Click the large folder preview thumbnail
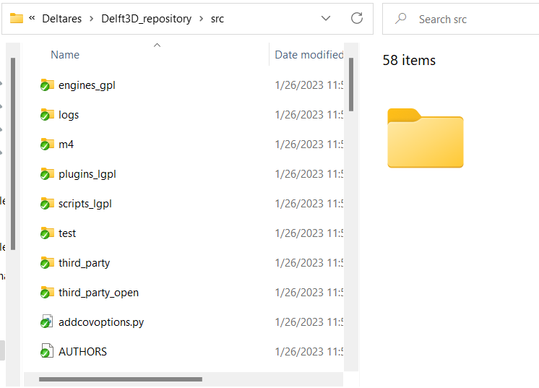 [x=425, y=138]
